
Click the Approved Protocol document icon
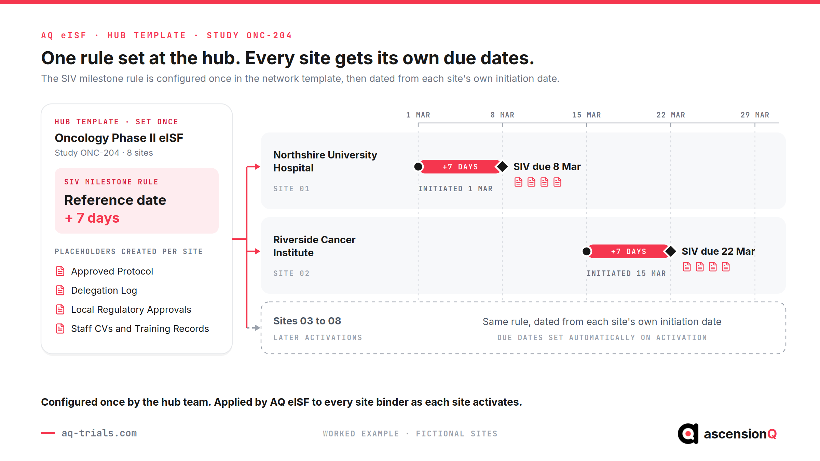point(60,271)
